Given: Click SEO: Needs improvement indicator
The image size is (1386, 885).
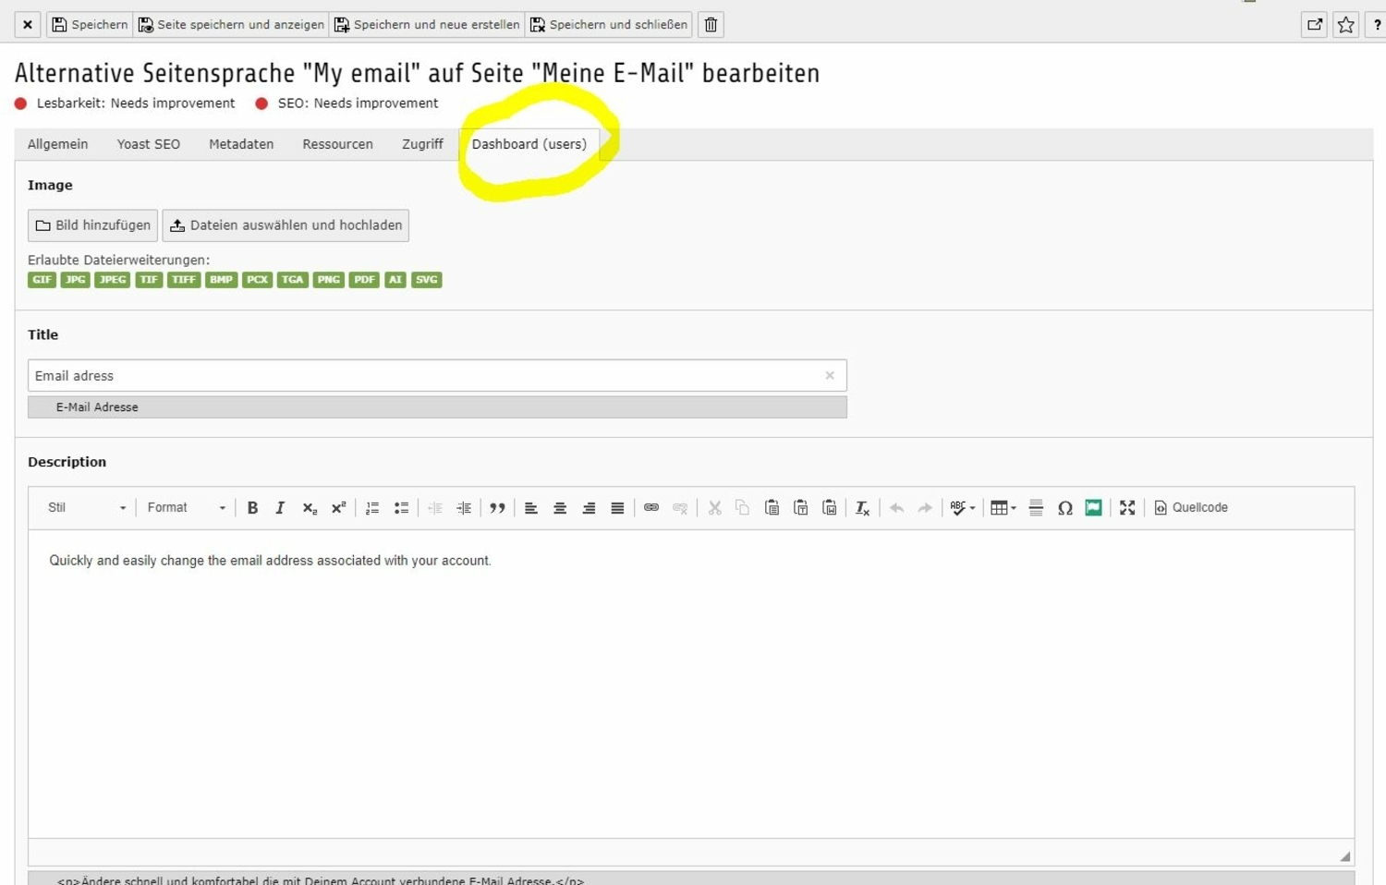Looking at the screenshot, I should tap(346, 103).
